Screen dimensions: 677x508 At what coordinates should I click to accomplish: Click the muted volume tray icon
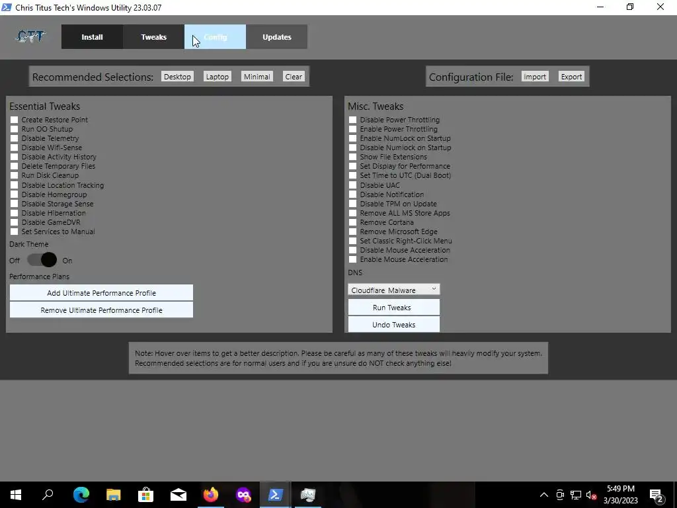coord(591,495)
